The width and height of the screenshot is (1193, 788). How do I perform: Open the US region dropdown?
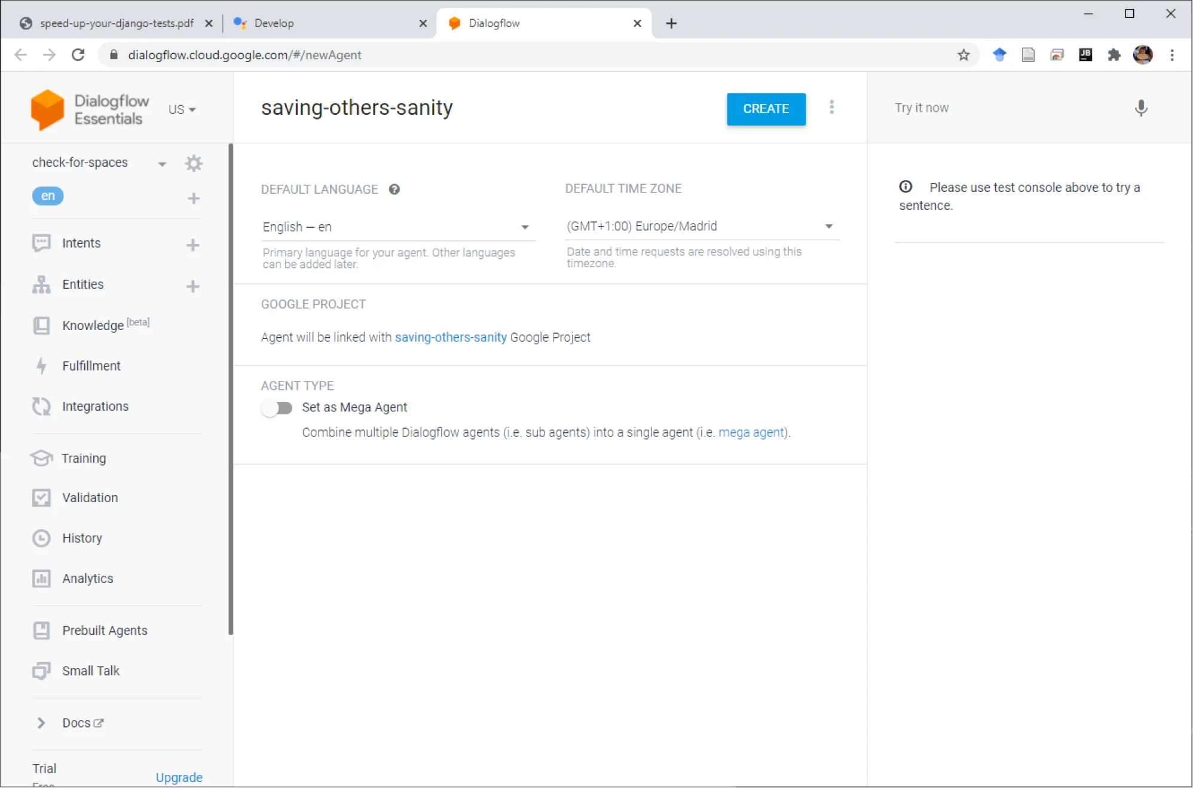point(182,110)
